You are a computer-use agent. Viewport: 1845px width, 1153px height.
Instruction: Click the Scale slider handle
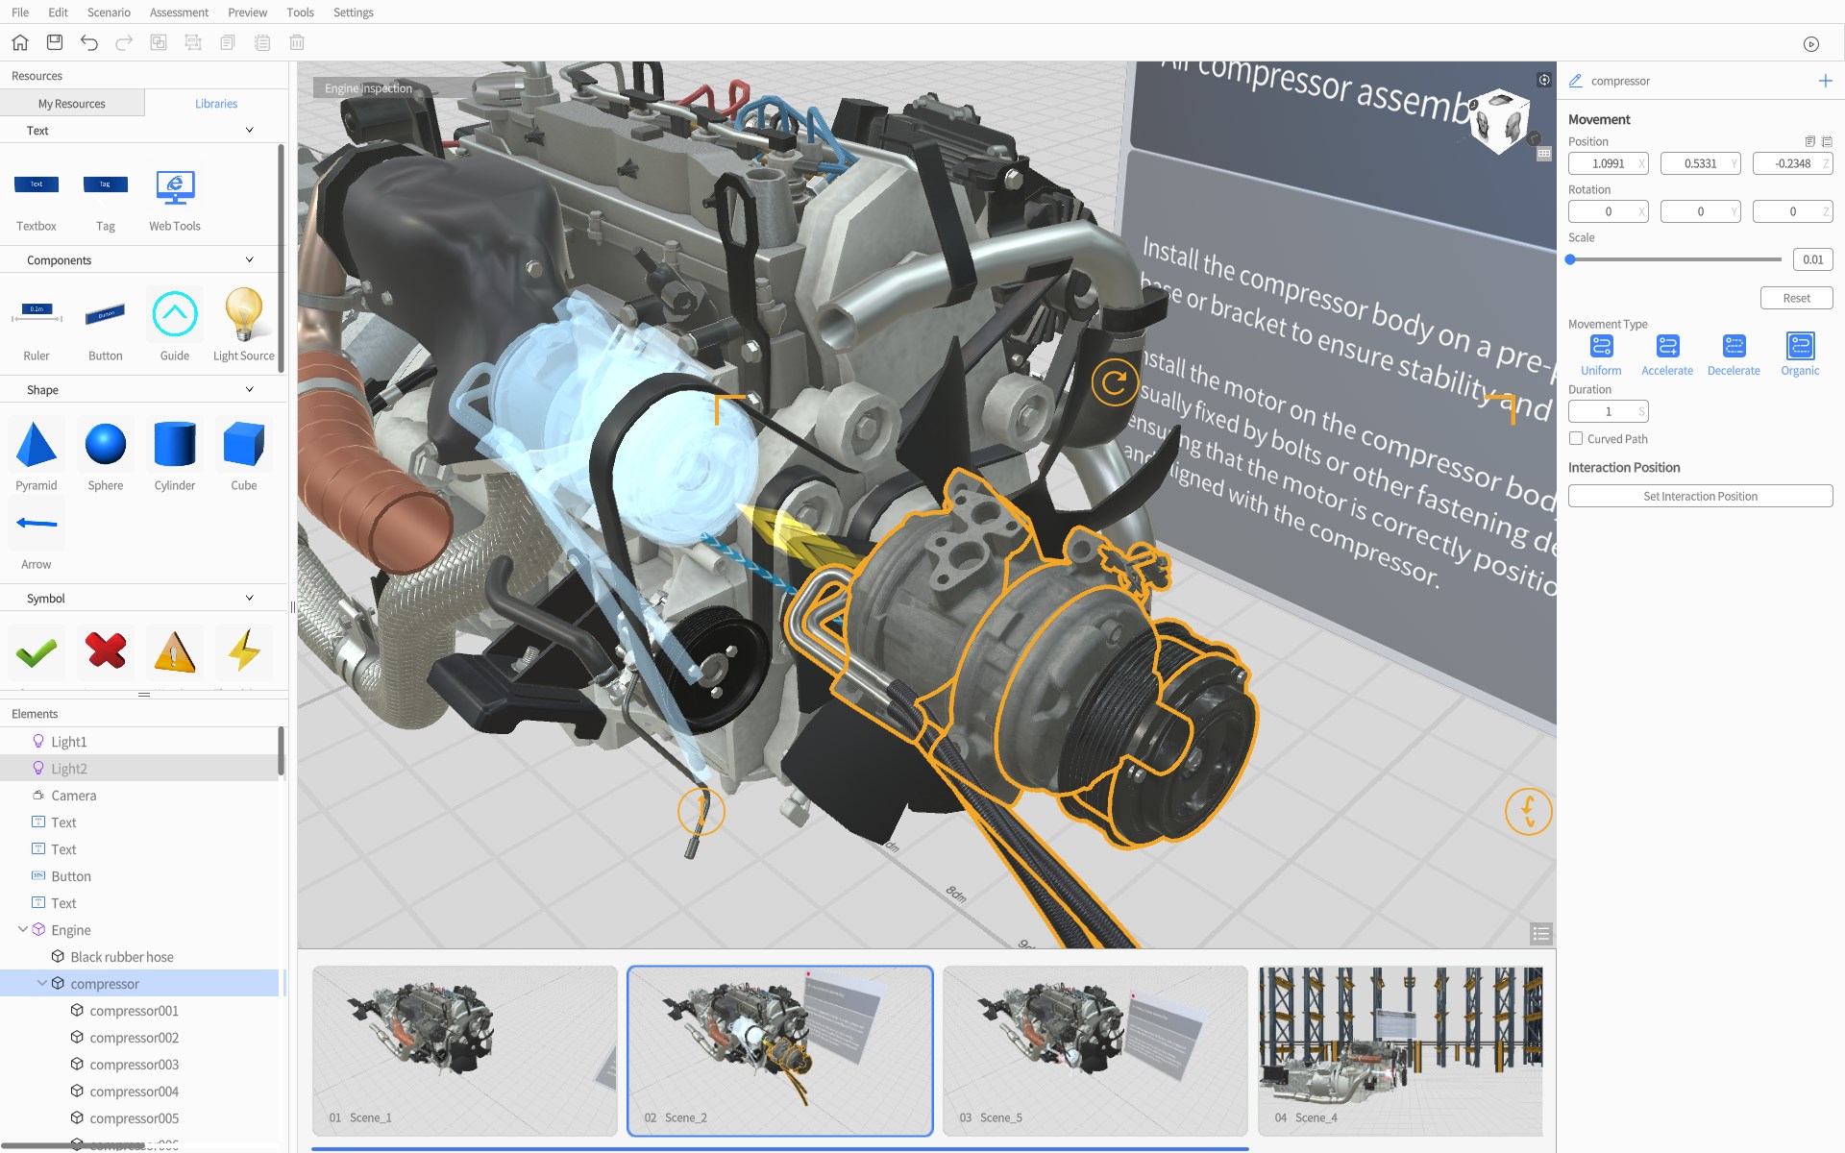coord(1570,259)
